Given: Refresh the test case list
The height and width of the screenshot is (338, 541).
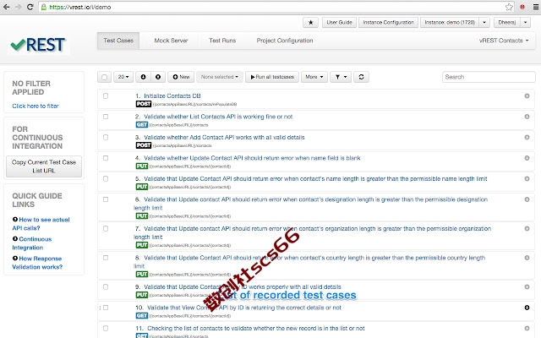Looking at the screenshot, I should [x=361, y=77].
